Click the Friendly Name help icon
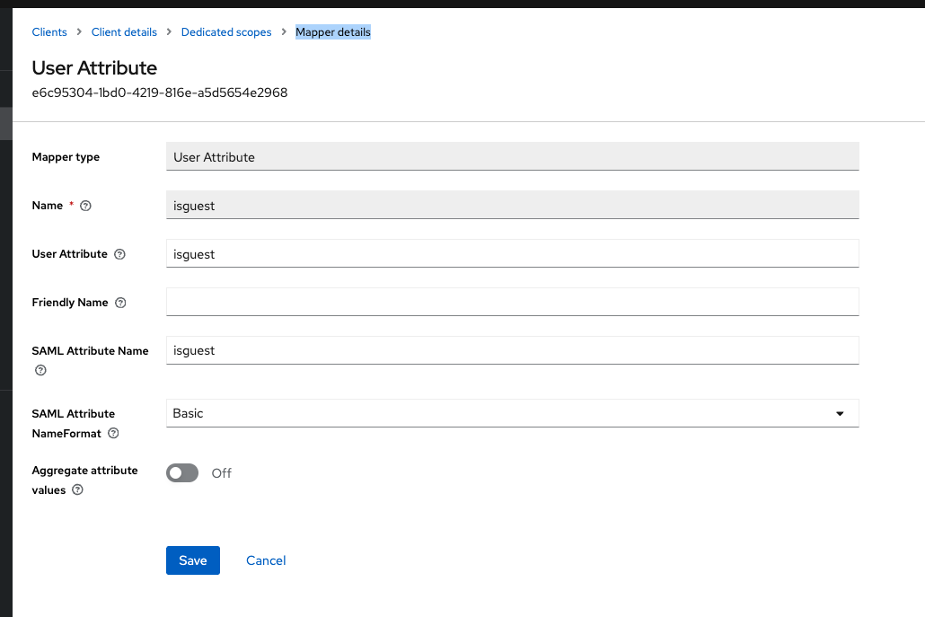Image resolution: width=925 pixels, height=617 pixels. click(121, 303)
